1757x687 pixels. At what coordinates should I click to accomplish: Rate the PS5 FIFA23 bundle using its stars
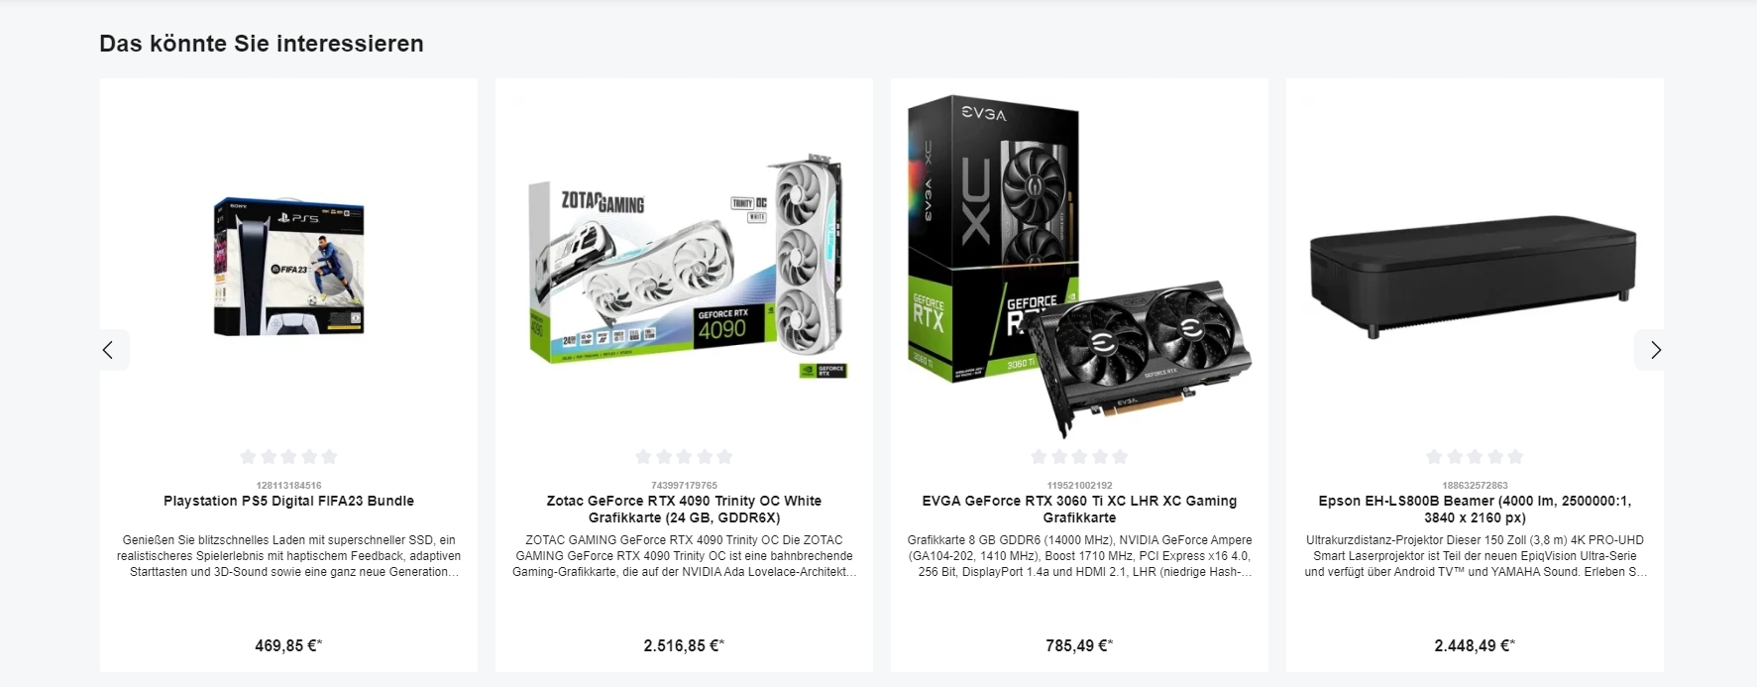(288, 457)
